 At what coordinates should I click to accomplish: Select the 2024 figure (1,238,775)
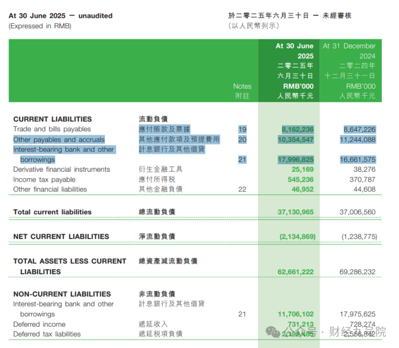pyautogui.click(x=359, y=237)
